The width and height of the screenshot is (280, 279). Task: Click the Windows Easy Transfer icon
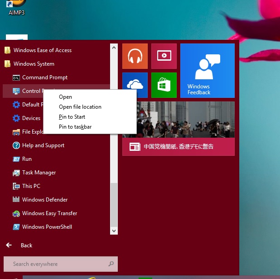[16, 213]
